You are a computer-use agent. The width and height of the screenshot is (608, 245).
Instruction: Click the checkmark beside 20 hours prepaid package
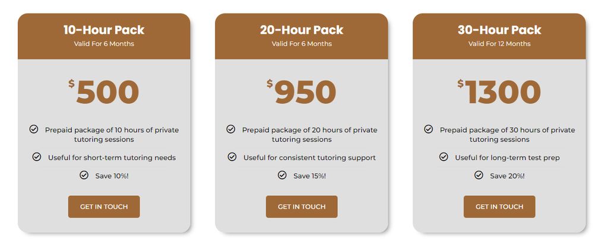231,129
